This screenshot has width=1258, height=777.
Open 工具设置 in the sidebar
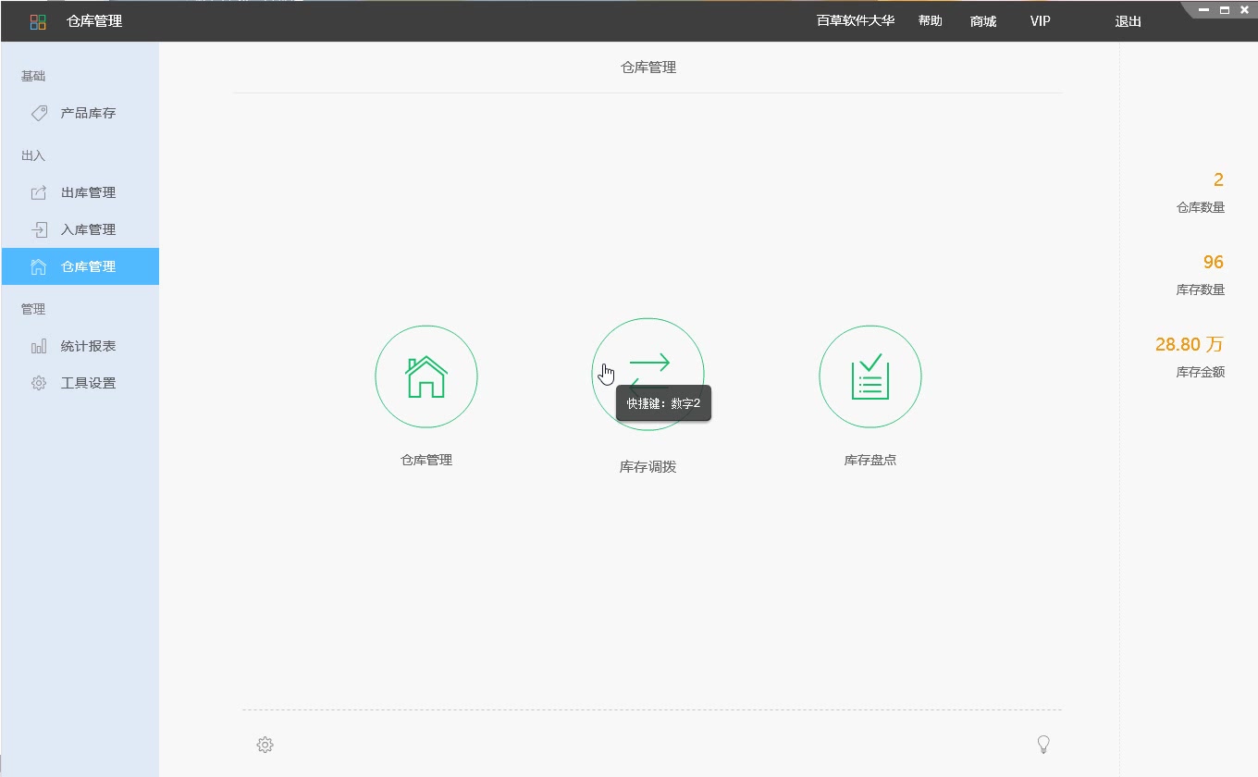point(80,383)
